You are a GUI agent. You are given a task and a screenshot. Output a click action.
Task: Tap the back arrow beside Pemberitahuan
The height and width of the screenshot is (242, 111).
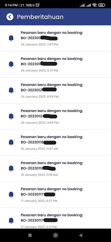tap(10, 17)
